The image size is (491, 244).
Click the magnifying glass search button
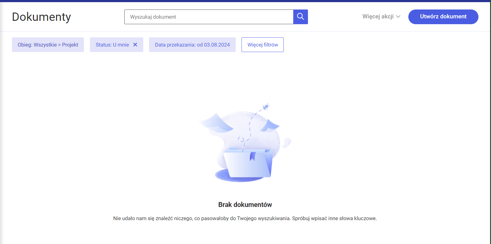[x=301, y=17]
